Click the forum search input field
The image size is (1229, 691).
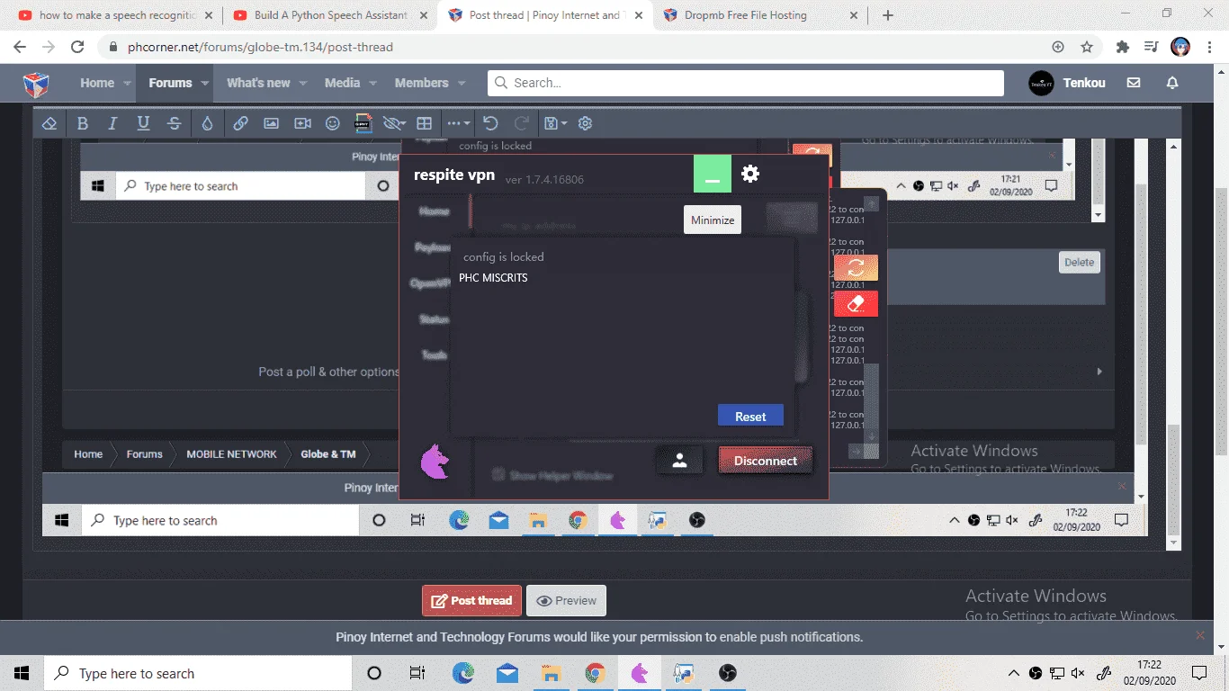point(746,83)
